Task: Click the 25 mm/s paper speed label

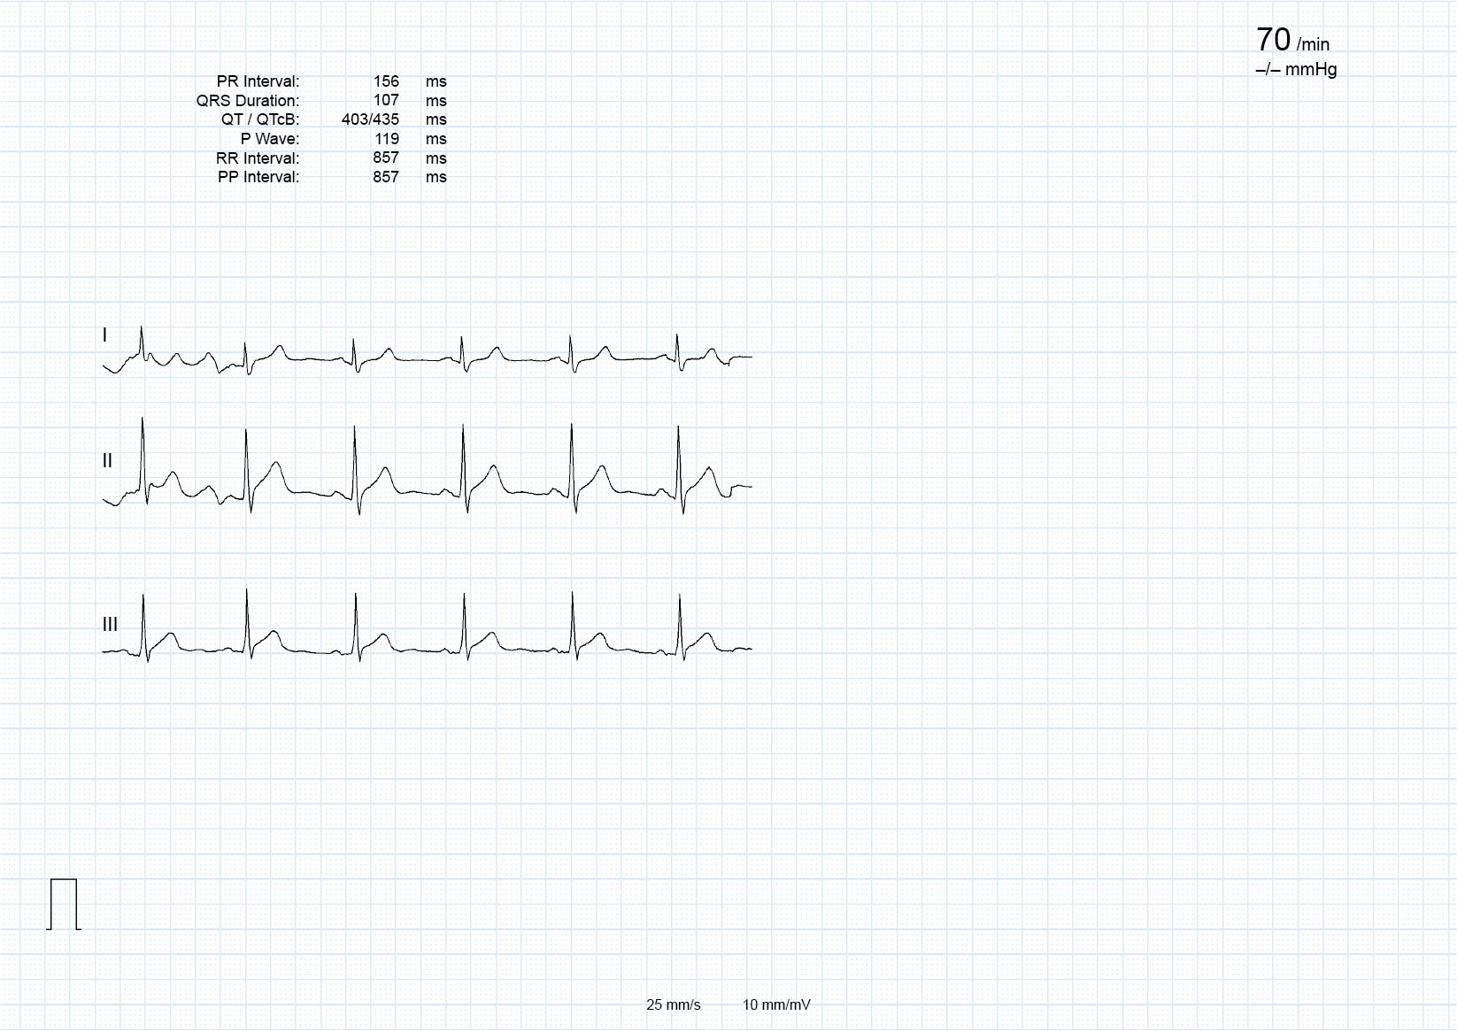Action: pos(674,1004)
